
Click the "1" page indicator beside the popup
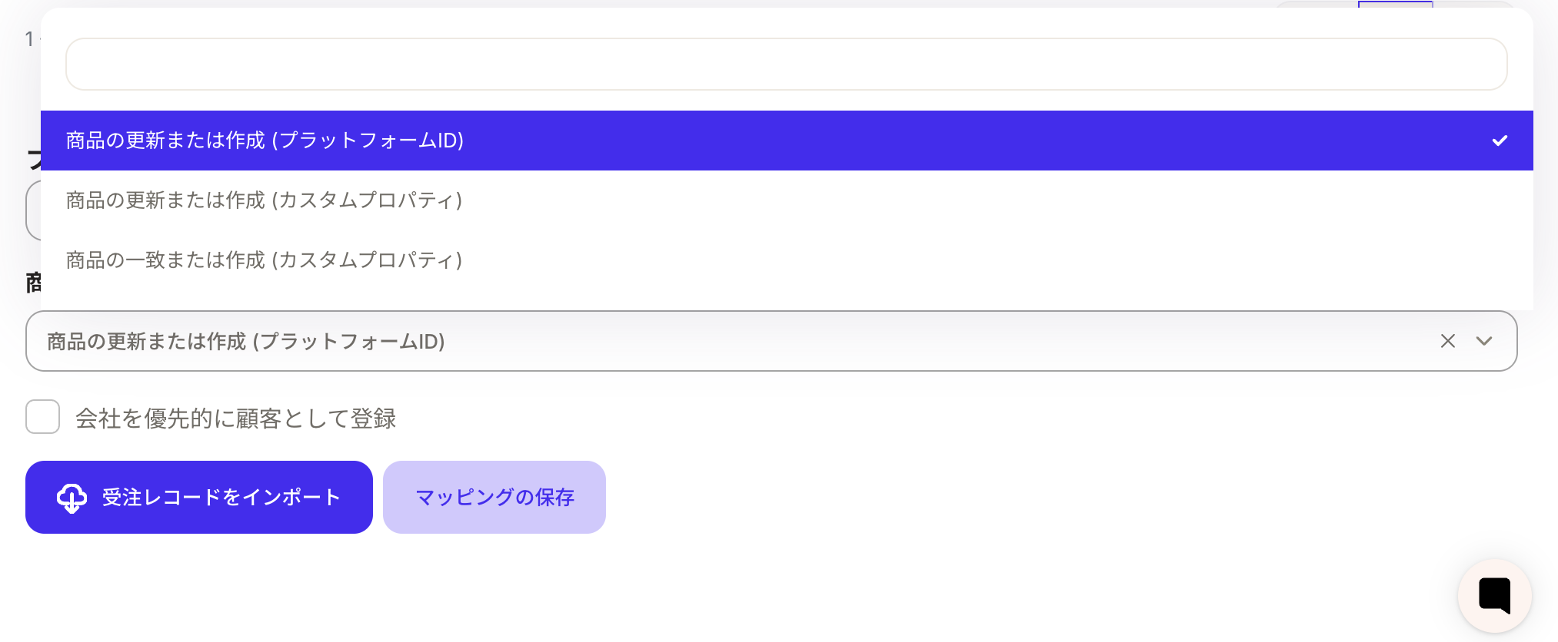(29, 39)
